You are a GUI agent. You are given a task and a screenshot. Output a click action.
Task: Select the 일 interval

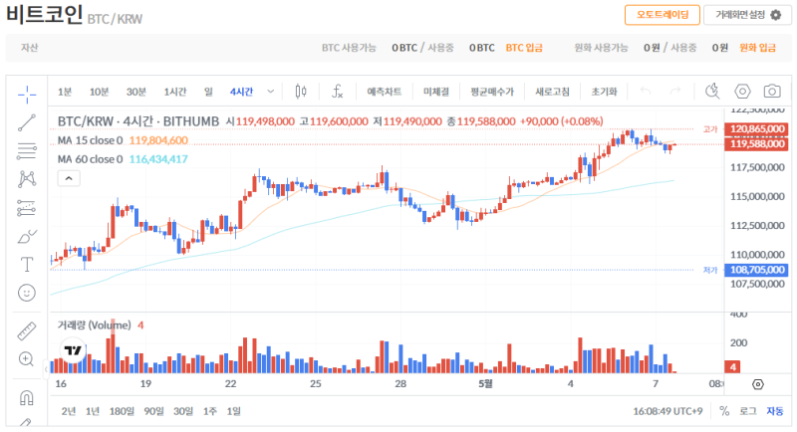[x=208, y=92]
